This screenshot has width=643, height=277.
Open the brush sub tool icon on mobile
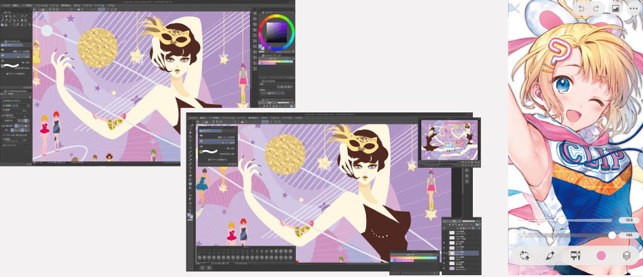pyautogui.click(x=575, y=256)
